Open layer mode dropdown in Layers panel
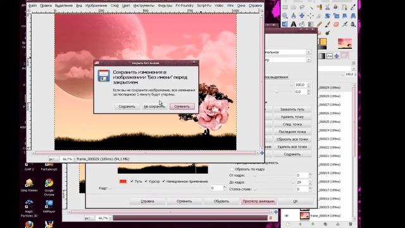This screenshot has height=228, width=405. tap(354, 68)
